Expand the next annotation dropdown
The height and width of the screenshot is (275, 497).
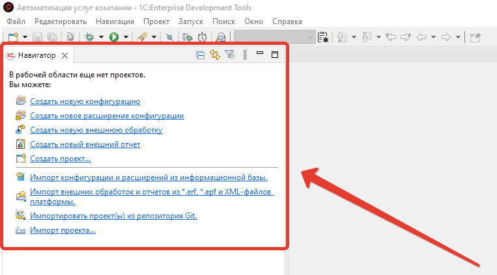(354, 37)
